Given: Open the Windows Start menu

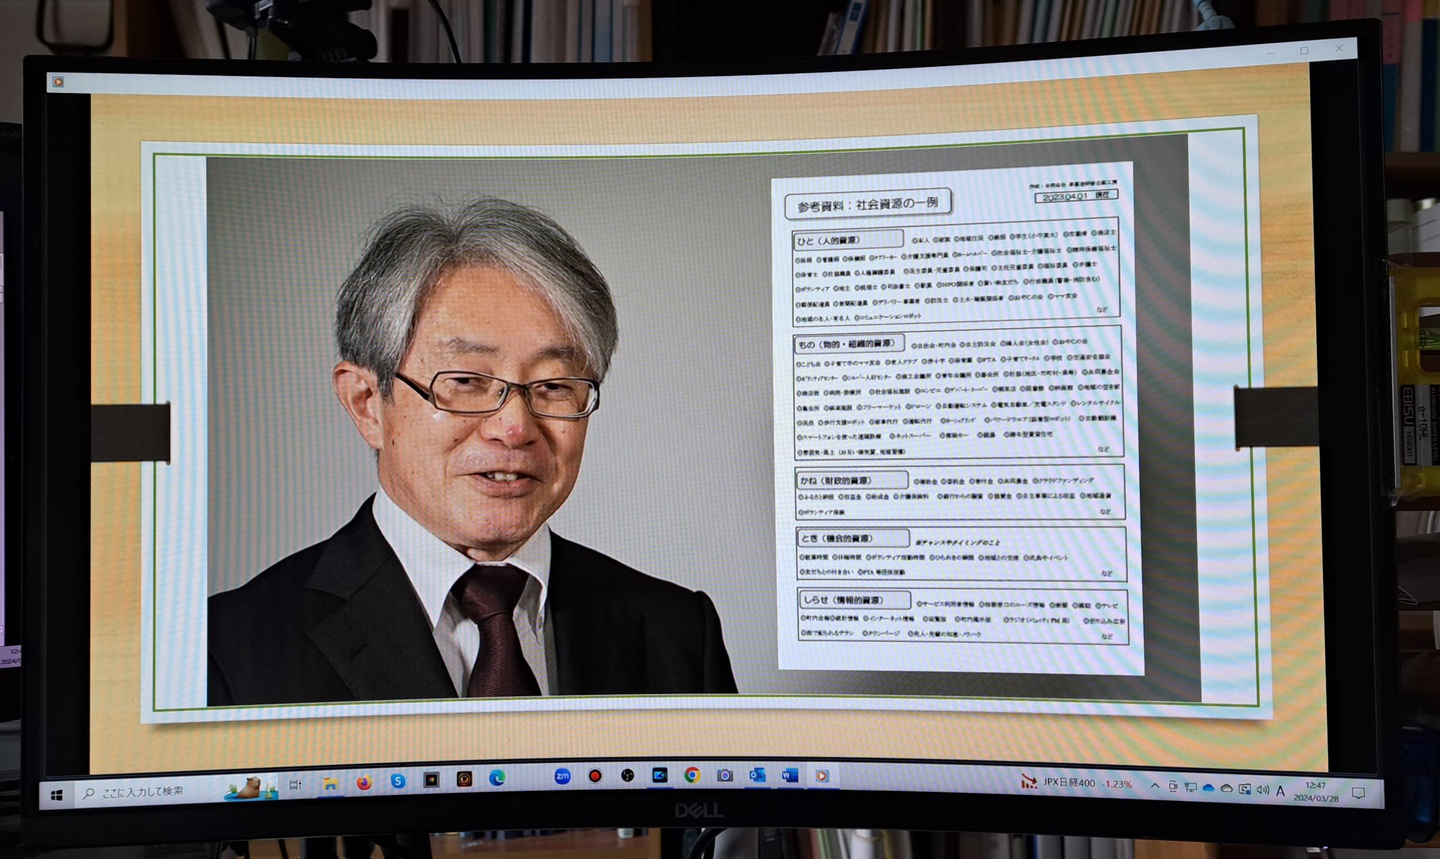Looking at the screenshot, I should pyautogui.click(x=57, y=795).
